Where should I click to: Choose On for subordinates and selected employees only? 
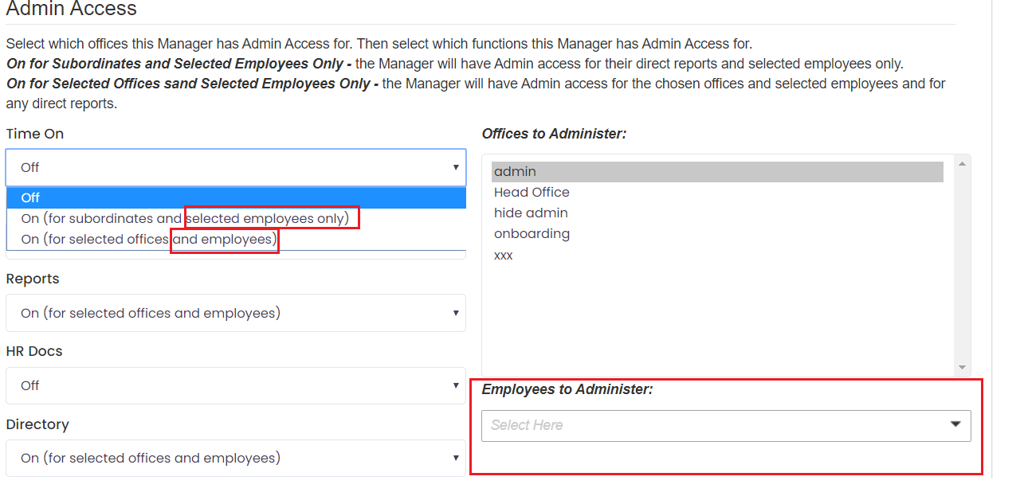point(185,218)
